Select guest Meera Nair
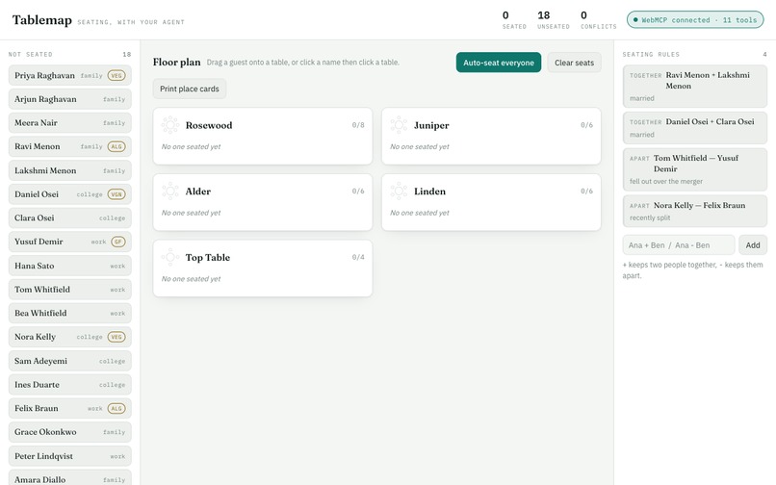 tap(69, 123)
